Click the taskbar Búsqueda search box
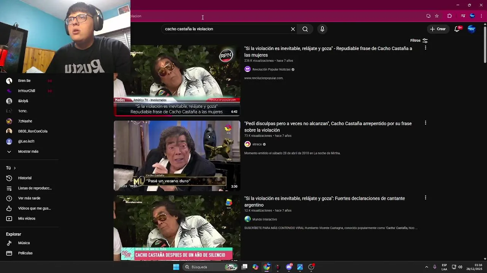The image size is (487, 273). (210, 267)
